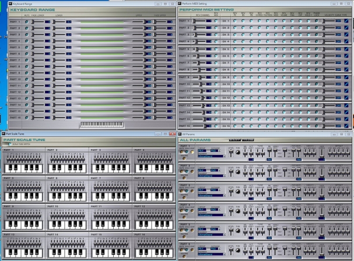Click Part Scale Tune window title icon
Screen dimensions: 354x261
tap(3, 134)
